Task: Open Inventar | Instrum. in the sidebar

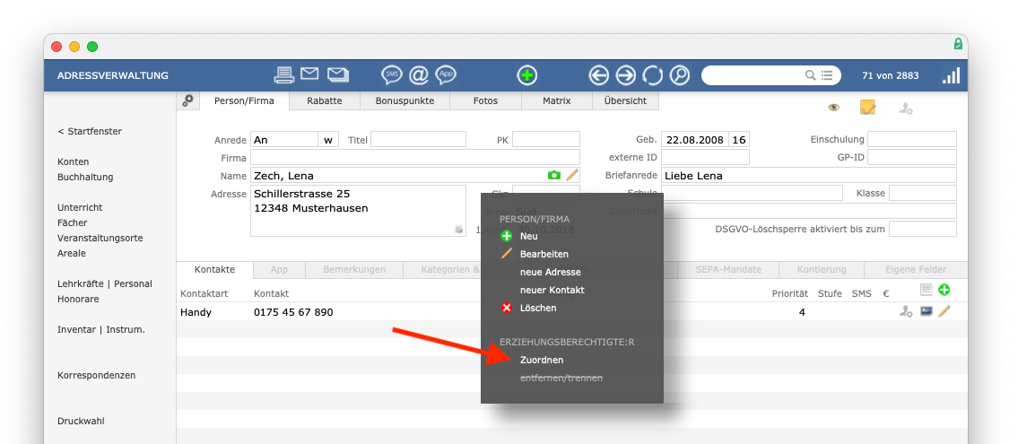Action: click(x=101, y=329)
